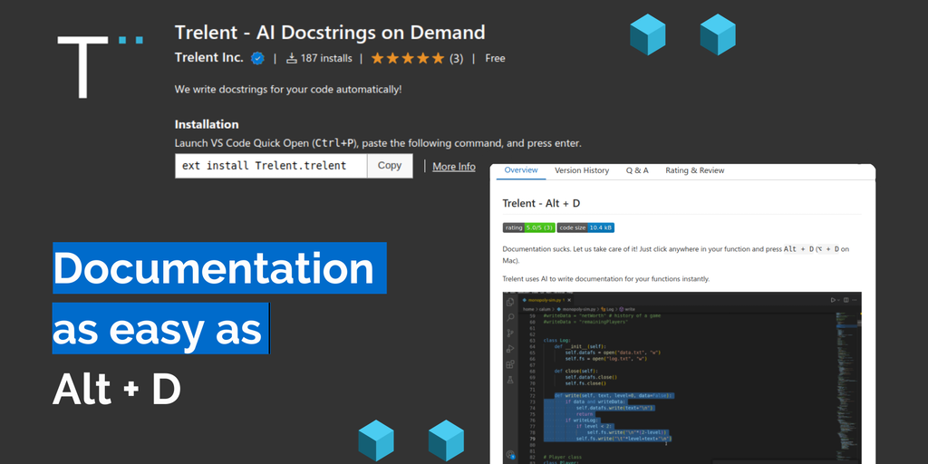Open the Explorer icon in the activity bar

coord(511,302)
